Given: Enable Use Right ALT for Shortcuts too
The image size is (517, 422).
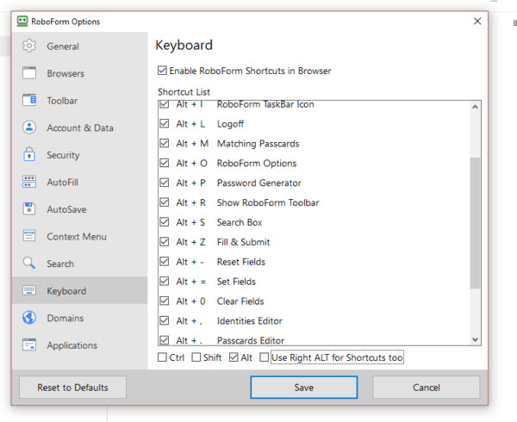Looking at the screenshot, I should pyautogui.click(x=265, y=357).
